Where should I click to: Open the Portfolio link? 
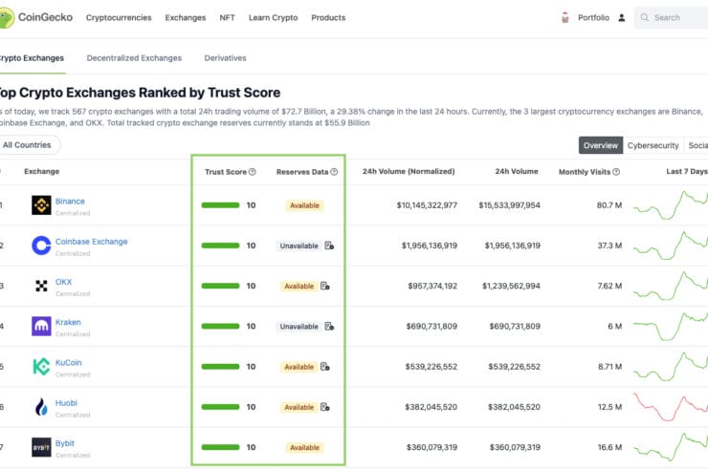click(x=593, y=17)
